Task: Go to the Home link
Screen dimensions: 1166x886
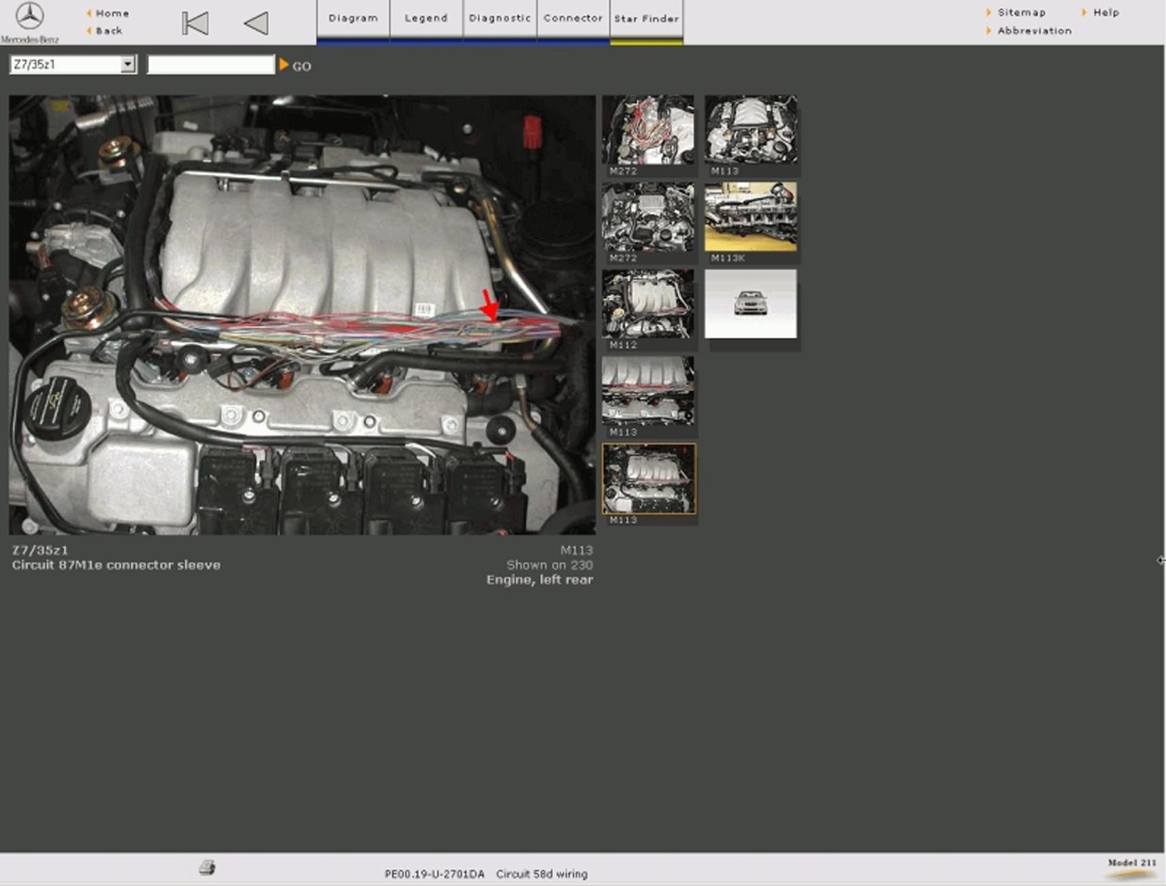Action: (112, 13)
